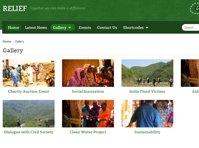Expand the Gallery menu chevron
Viewport: 199px width, 148px height.
coord(70,28)
